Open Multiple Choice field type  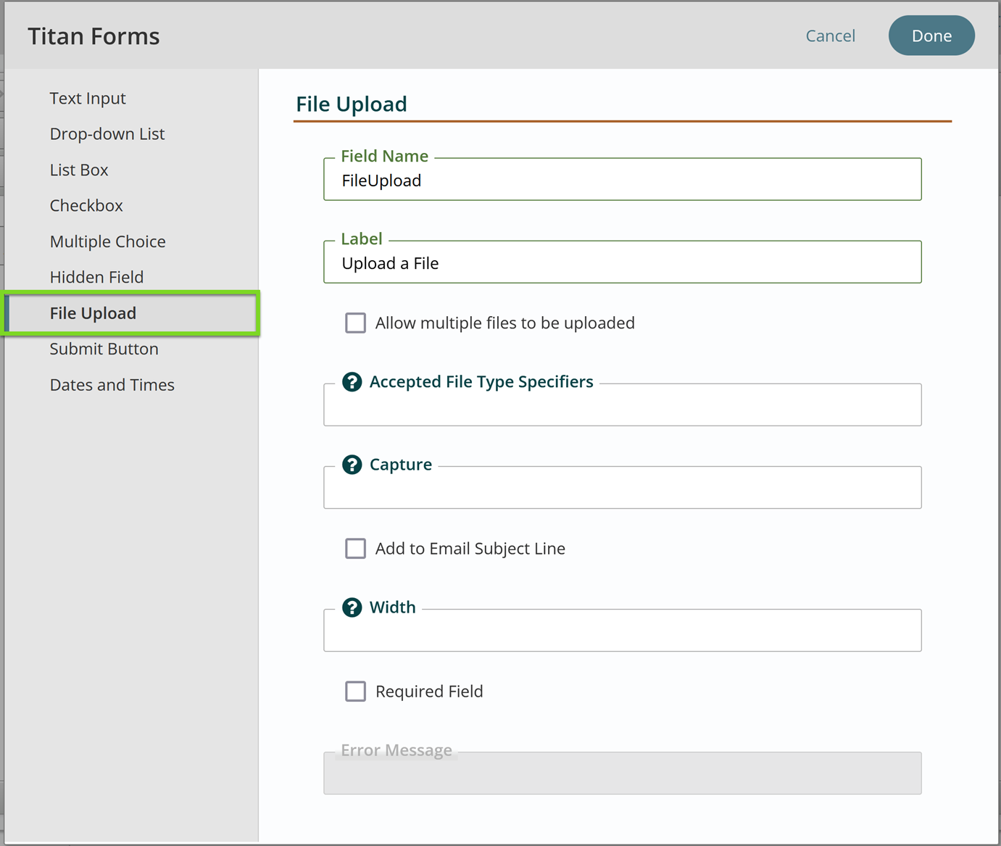point(107,241)
